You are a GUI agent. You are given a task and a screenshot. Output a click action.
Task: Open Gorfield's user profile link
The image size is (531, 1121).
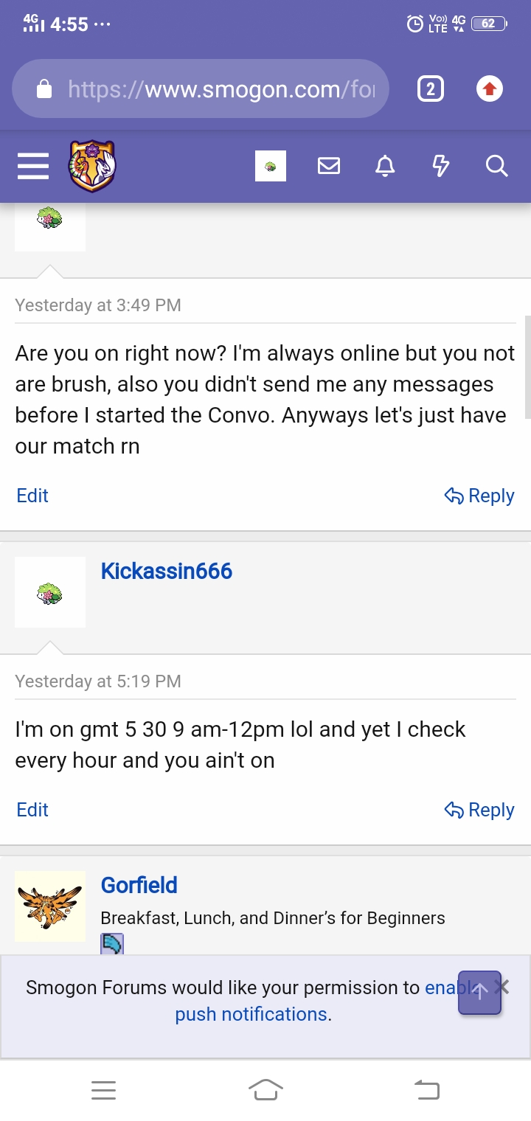point(139,885)
